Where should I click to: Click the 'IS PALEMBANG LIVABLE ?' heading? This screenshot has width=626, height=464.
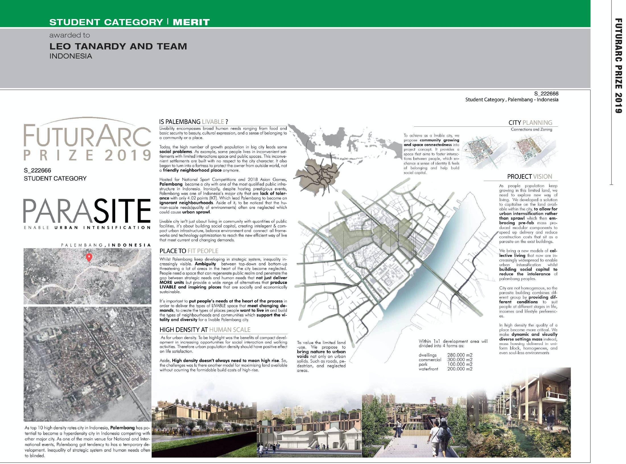tap(194, 122)
